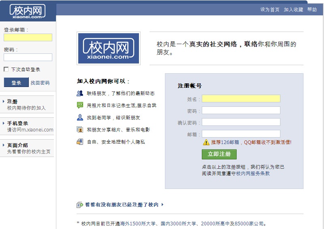Image resolution: width=325 pixels, height=229 pixels.
Task: Click the text 推荐126邮箱，QQ邮箱收不到激活信!
Action: point(251,142)
